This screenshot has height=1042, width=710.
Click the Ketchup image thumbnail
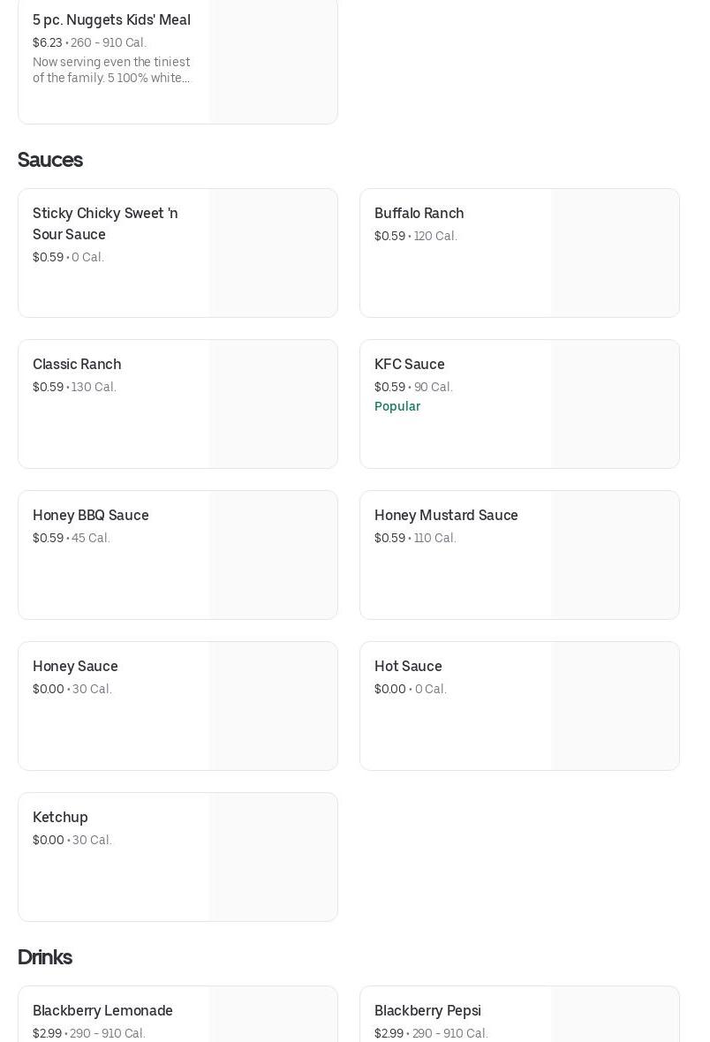pos(273,857)
